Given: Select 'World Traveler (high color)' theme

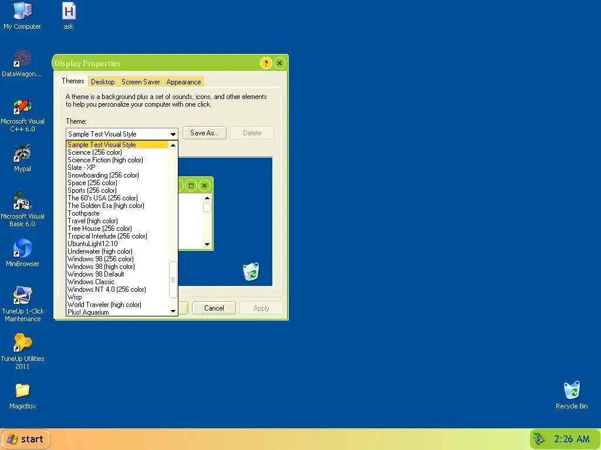Looking at the screenshot, I should tap(117, 305).
